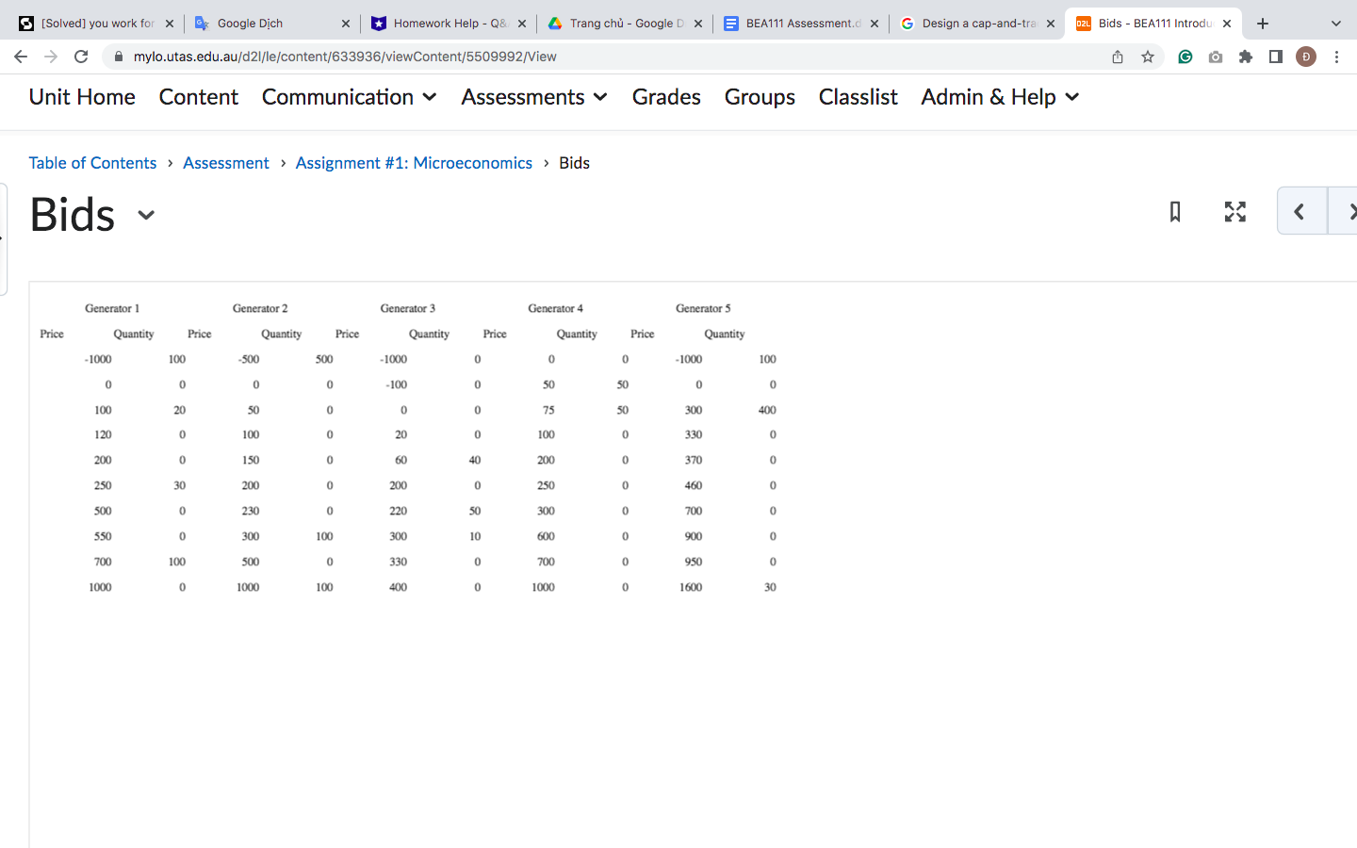Close the active Bids - BEA111 tab
The height and width of the screenshot is (848, 1357).
tap(1227, 24)
